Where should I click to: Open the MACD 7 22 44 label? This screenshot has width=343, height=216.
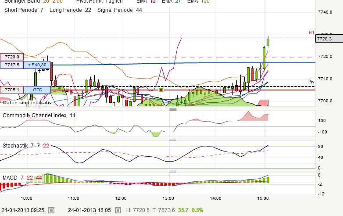[22, 178]
